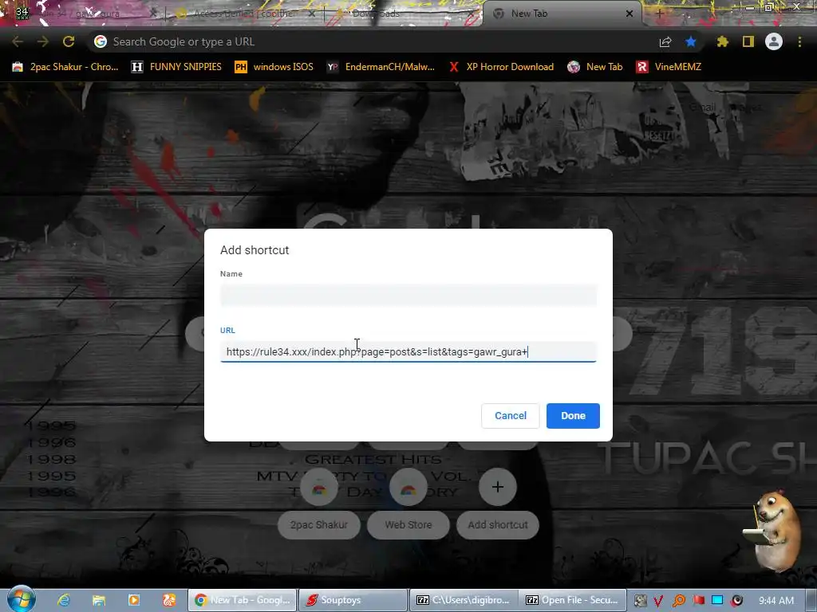Switch to the first tab with 34 favicon
The height and width of the screenshot is (612, 817).
click(83, 14)
